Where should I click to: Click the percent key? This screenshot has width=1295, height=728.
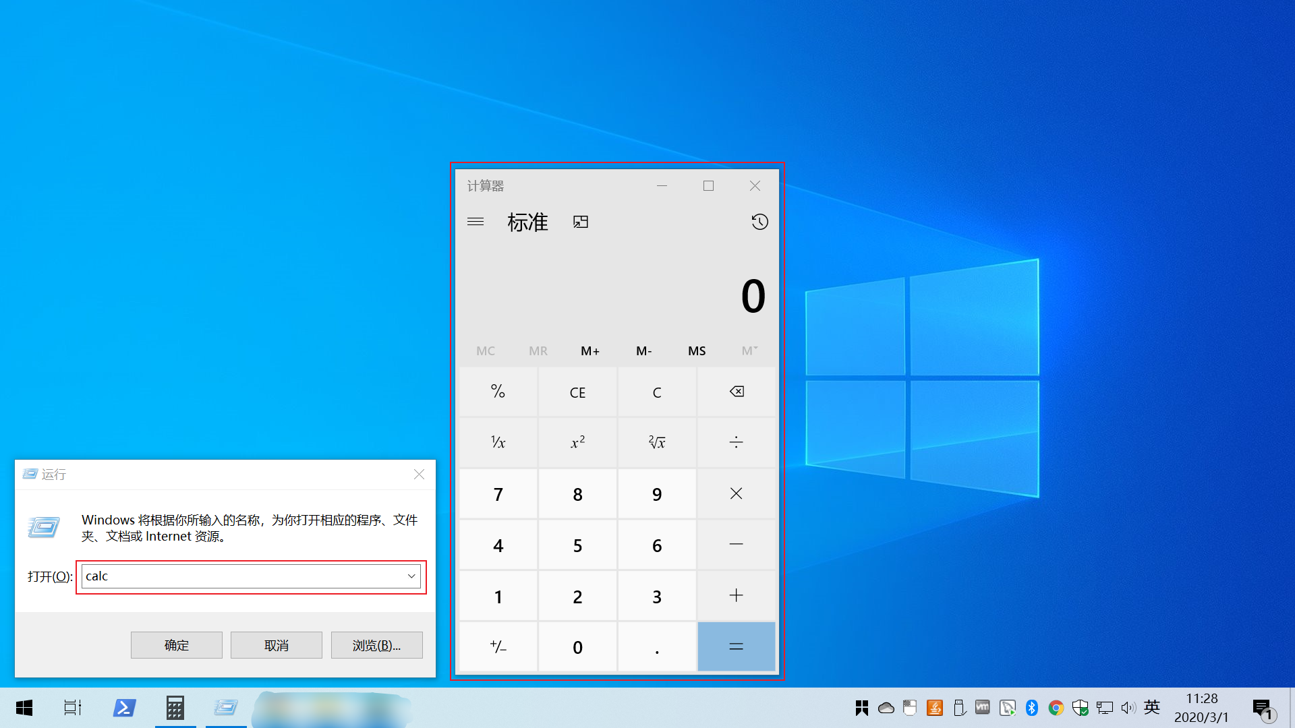(498, 392)
